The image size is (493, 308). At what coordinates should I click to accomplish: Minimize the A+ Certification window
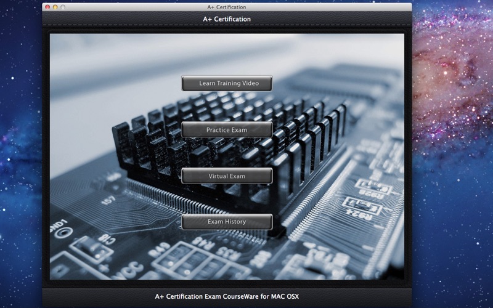pos(55,7)
